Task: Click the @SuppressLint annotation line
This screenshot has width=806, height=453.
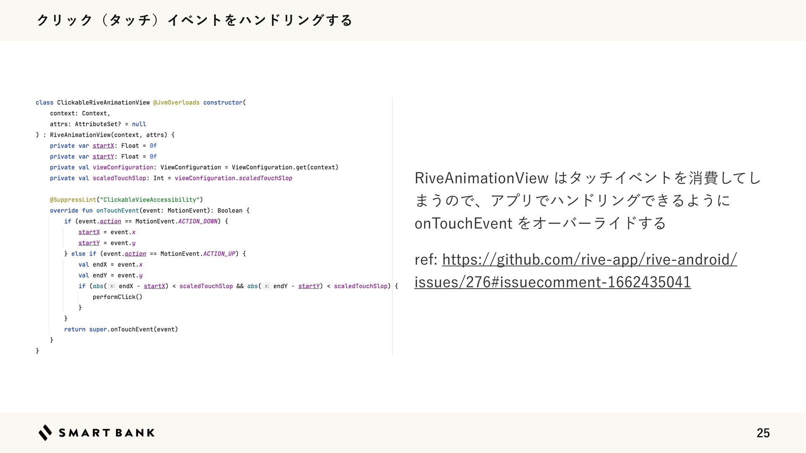Action: pos(126,200)
